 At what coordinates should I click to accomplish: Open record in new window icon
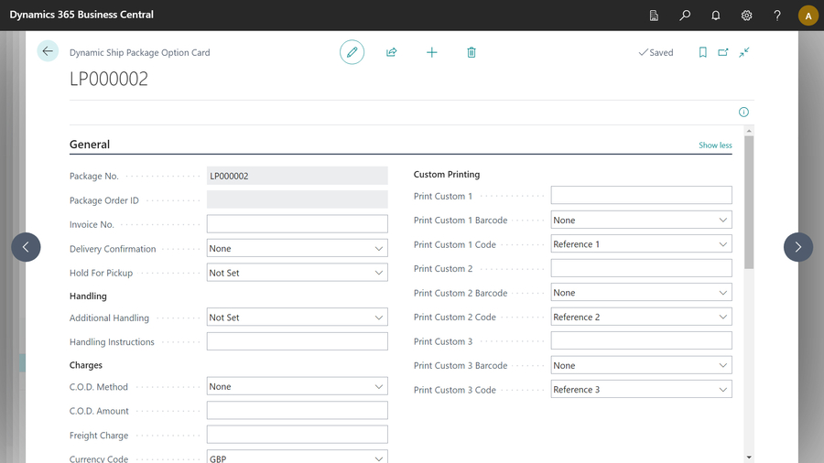click(x=723, y=52)
